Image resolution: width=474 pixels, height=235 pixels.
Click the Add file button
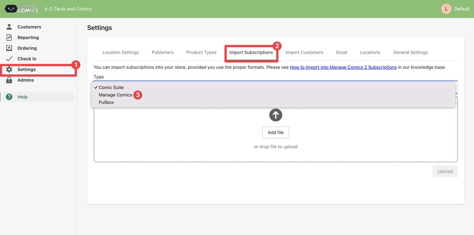pyautogui.click(x=276, y=133)
